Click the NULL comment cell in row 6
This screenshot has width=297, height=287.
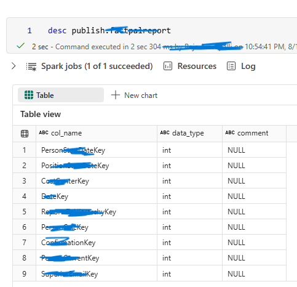tap(254, 227)
